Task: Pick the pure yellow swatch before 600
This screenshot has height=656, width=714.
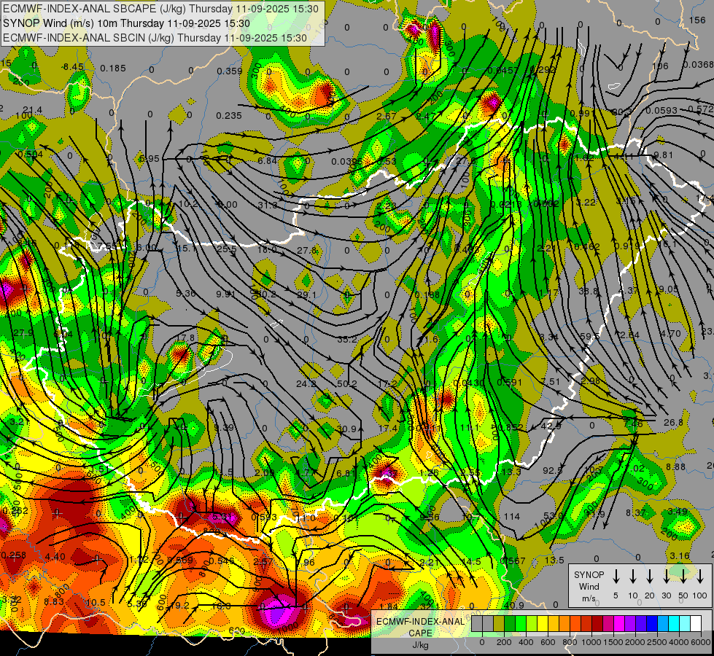Action: [543, 623]
